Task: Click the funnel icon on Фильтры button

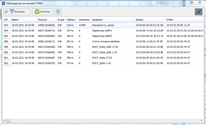Action: (x=12, y=12)
